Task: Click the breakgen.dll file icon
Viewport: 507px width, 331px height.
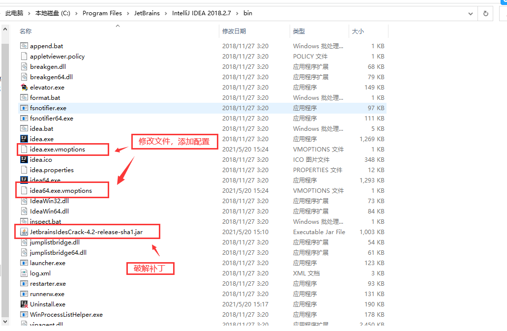Action: (24, 66)
